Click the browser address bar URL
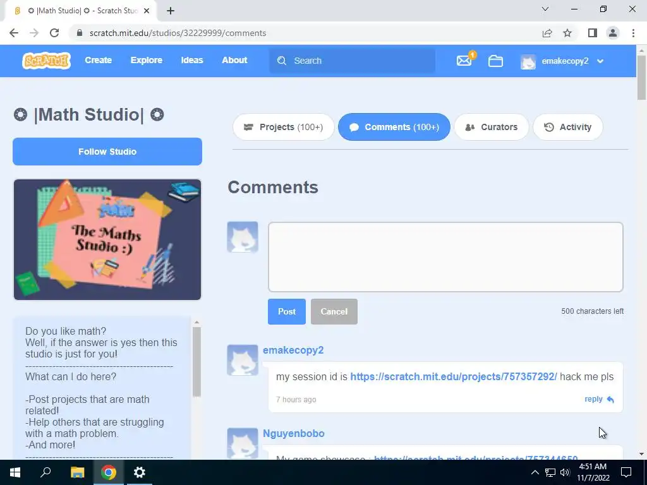This screenshot has height=485, width=647. tap(178, 33)
